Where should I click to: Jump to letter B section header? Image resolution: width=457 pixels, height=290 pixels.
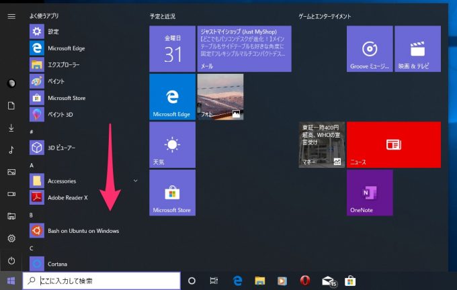point(31,215)
